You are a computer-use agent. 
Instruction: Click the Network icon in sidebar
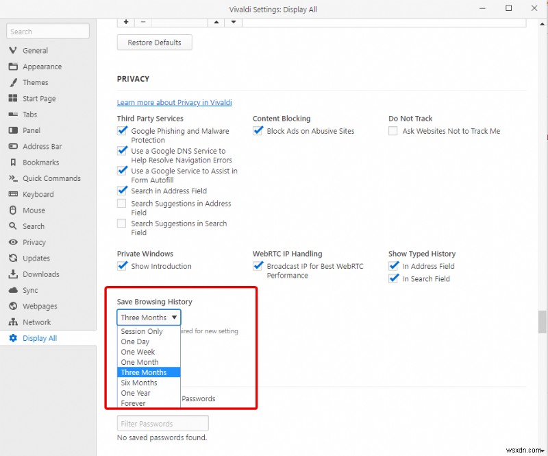[x=12, y=322]
